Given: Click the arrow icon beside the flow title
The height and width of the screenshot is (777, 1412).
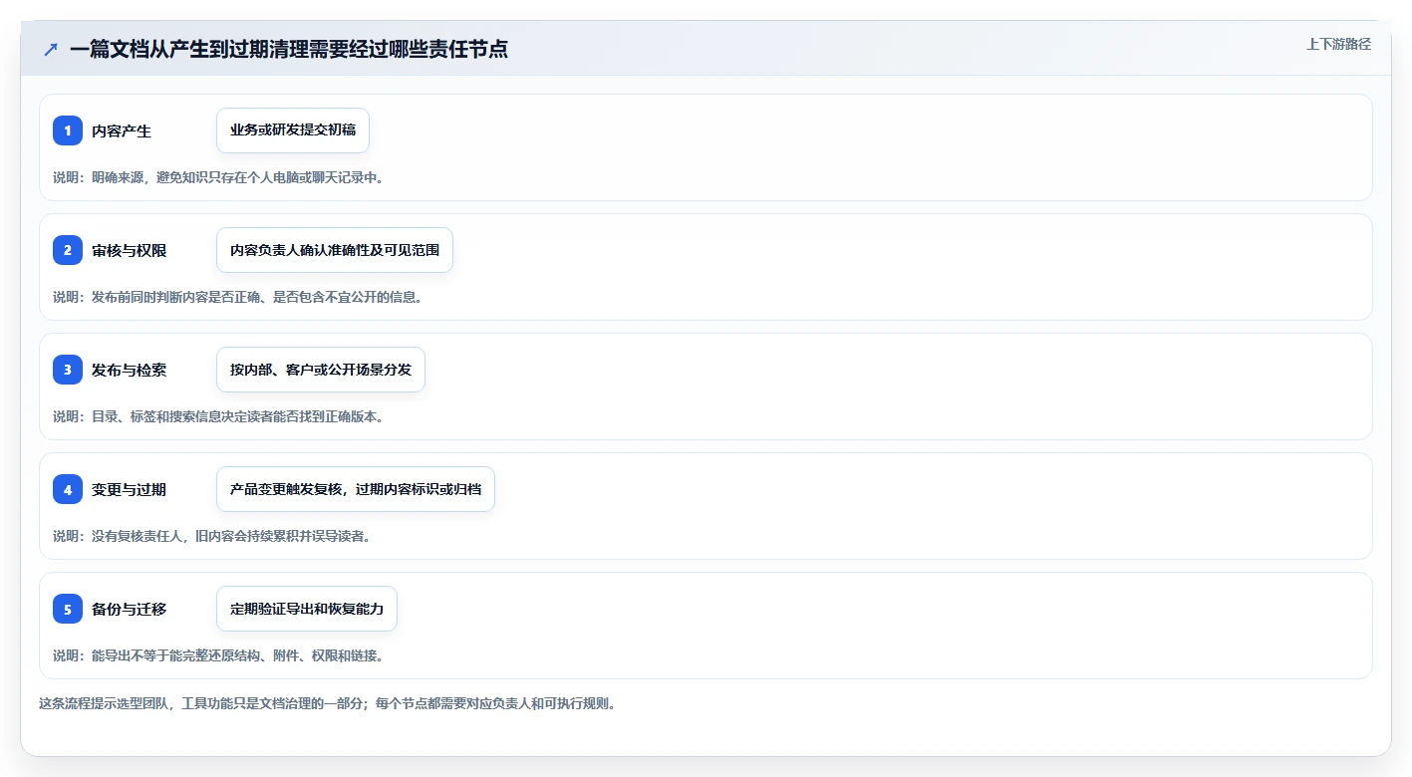Looking at the screenshot, I should pos(51,49).
